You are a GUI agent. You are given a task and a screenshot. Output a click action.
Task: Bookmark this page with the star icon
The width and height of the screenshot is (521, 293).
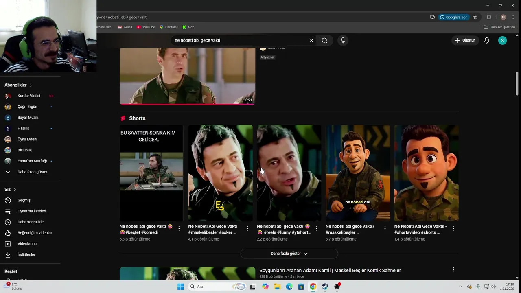click(x=475, y=17)
